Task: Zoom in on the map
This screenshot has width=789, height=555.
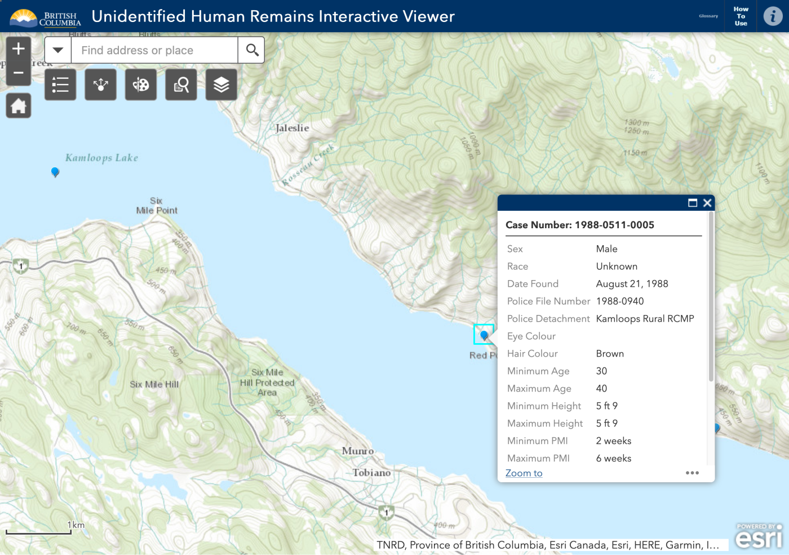Action: pos(19,48)
